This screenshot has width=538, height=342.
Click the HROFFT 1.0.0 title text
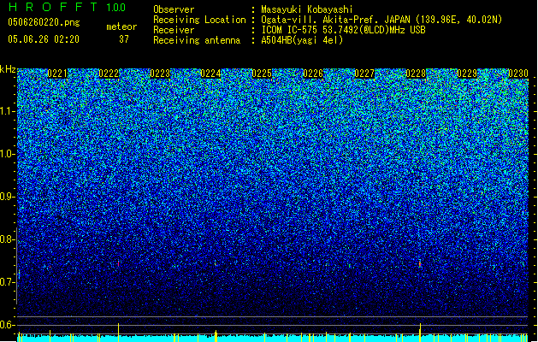(67, 7)
